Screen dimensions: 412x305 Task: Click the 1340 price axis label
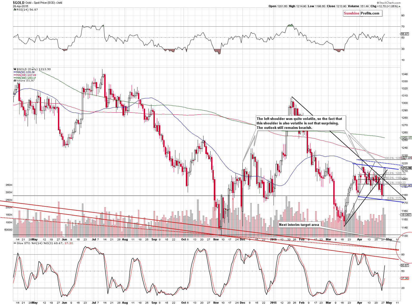(404, 74)
